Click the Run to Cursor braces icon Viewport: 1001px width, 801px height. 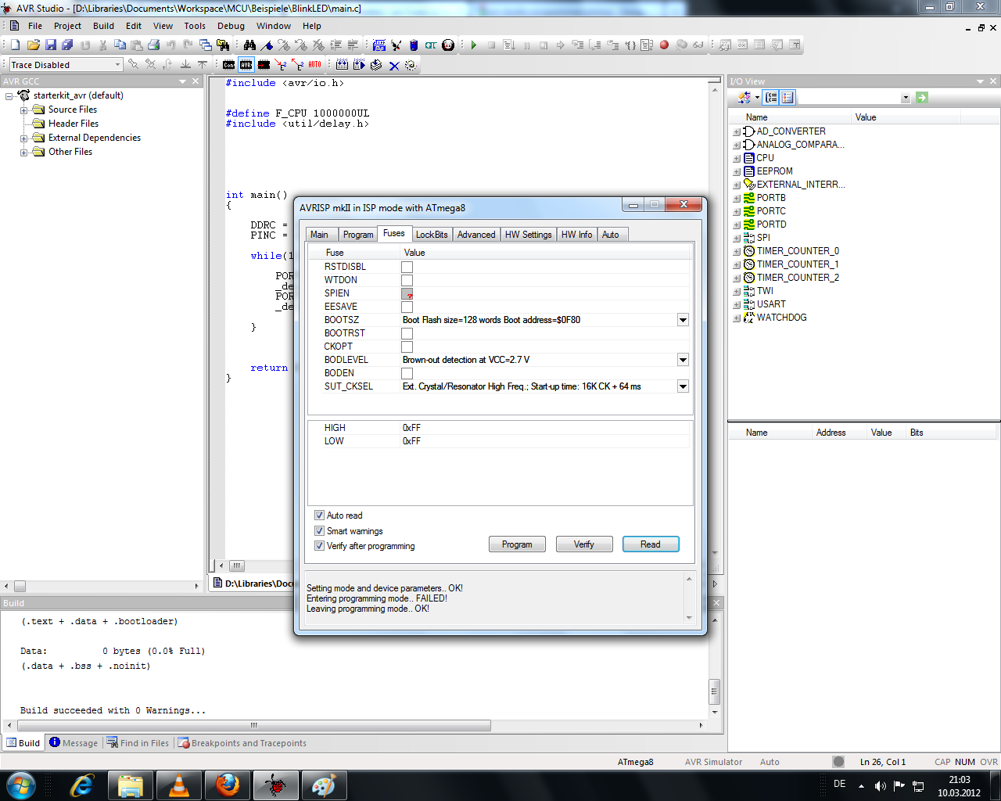(630, 45)
